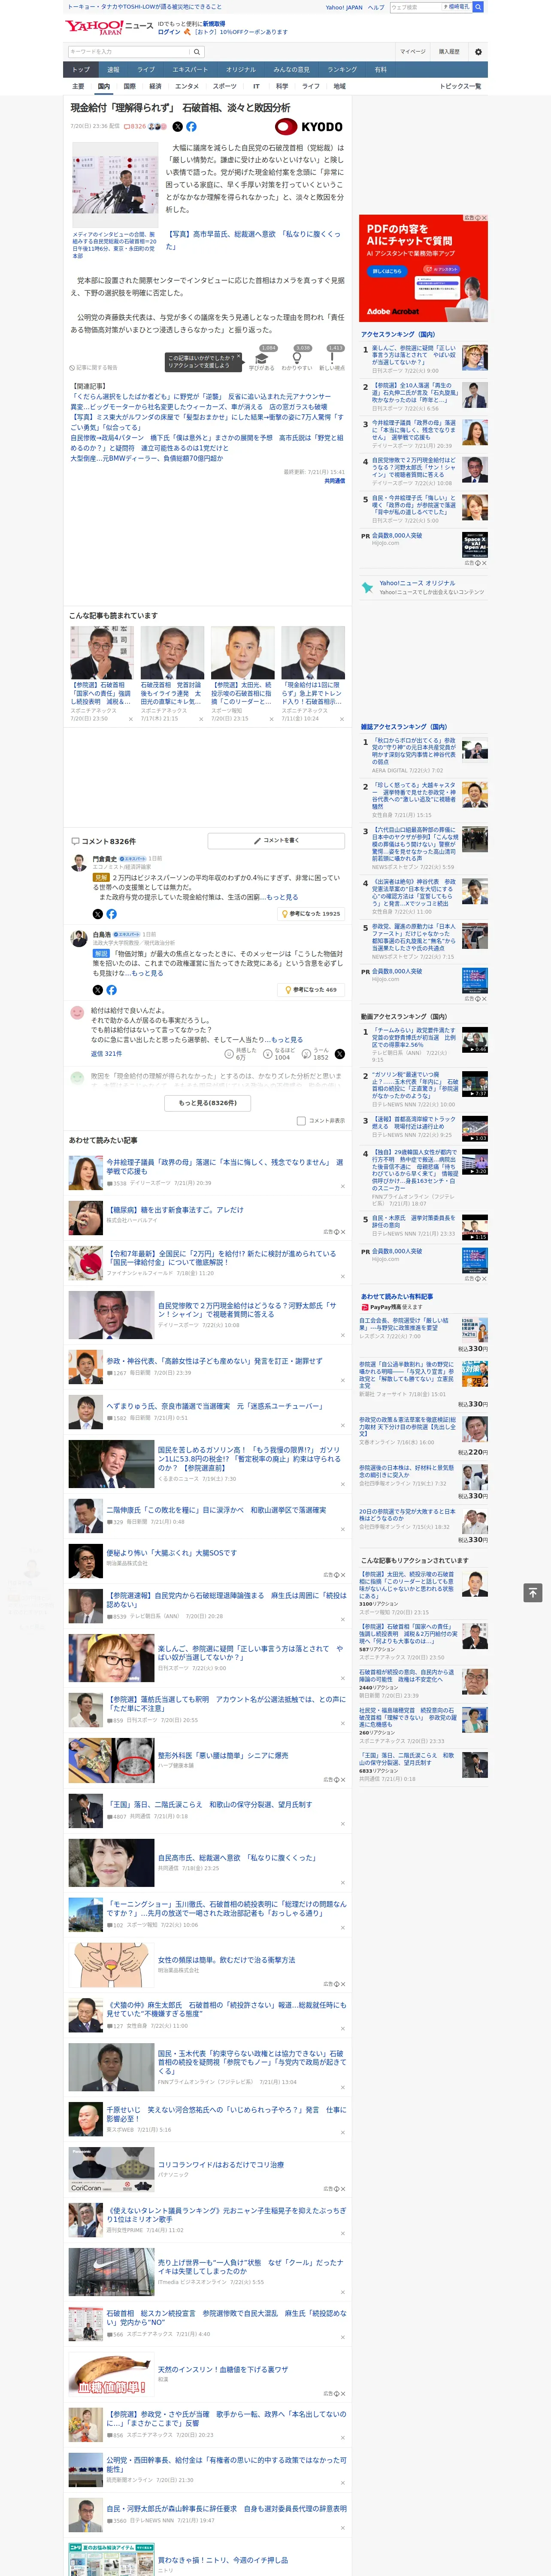Open the article's main interview photo
Viewport: 551px width, 2576px height.
pos(115,185)
